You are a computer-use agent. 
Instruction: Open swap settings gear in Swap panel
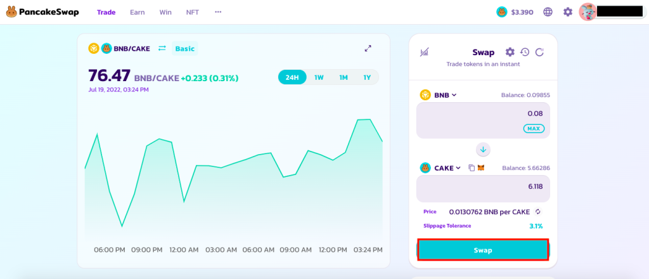510,52
